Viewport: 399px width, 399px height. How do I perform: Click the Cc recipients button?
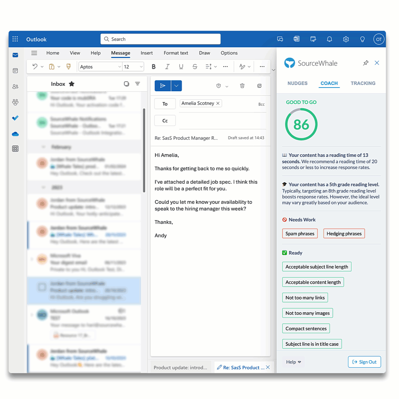pyautogui.click(x=165, y=120)
